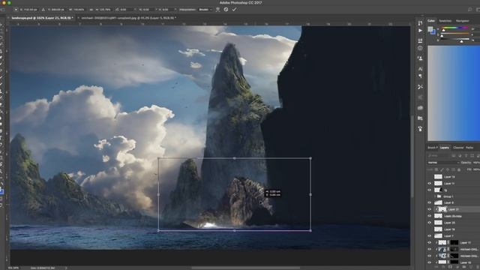Click the horizontal scrollbar below canvas
The height and width of the screenshot is (270, 480).
coord(245,268)
